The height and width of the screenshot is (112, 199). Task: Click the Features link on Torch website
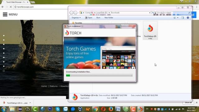[x=53, y=86]
